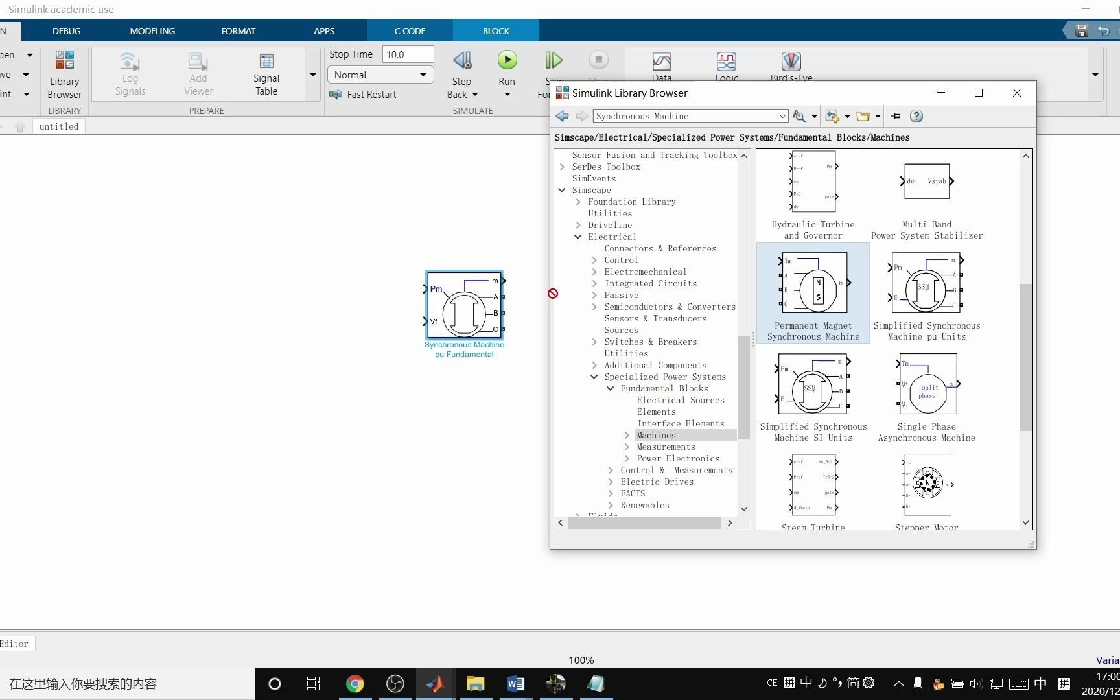Image resolution: width=1120 pixels, height=700 pixels.
Task: Expand the Review Results gallery dropdown
Action: (x=1095, y=75)
